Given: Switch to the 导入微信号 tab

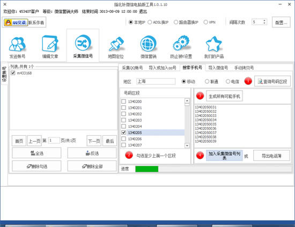Looking at the screenshot, I should (218, 68).
